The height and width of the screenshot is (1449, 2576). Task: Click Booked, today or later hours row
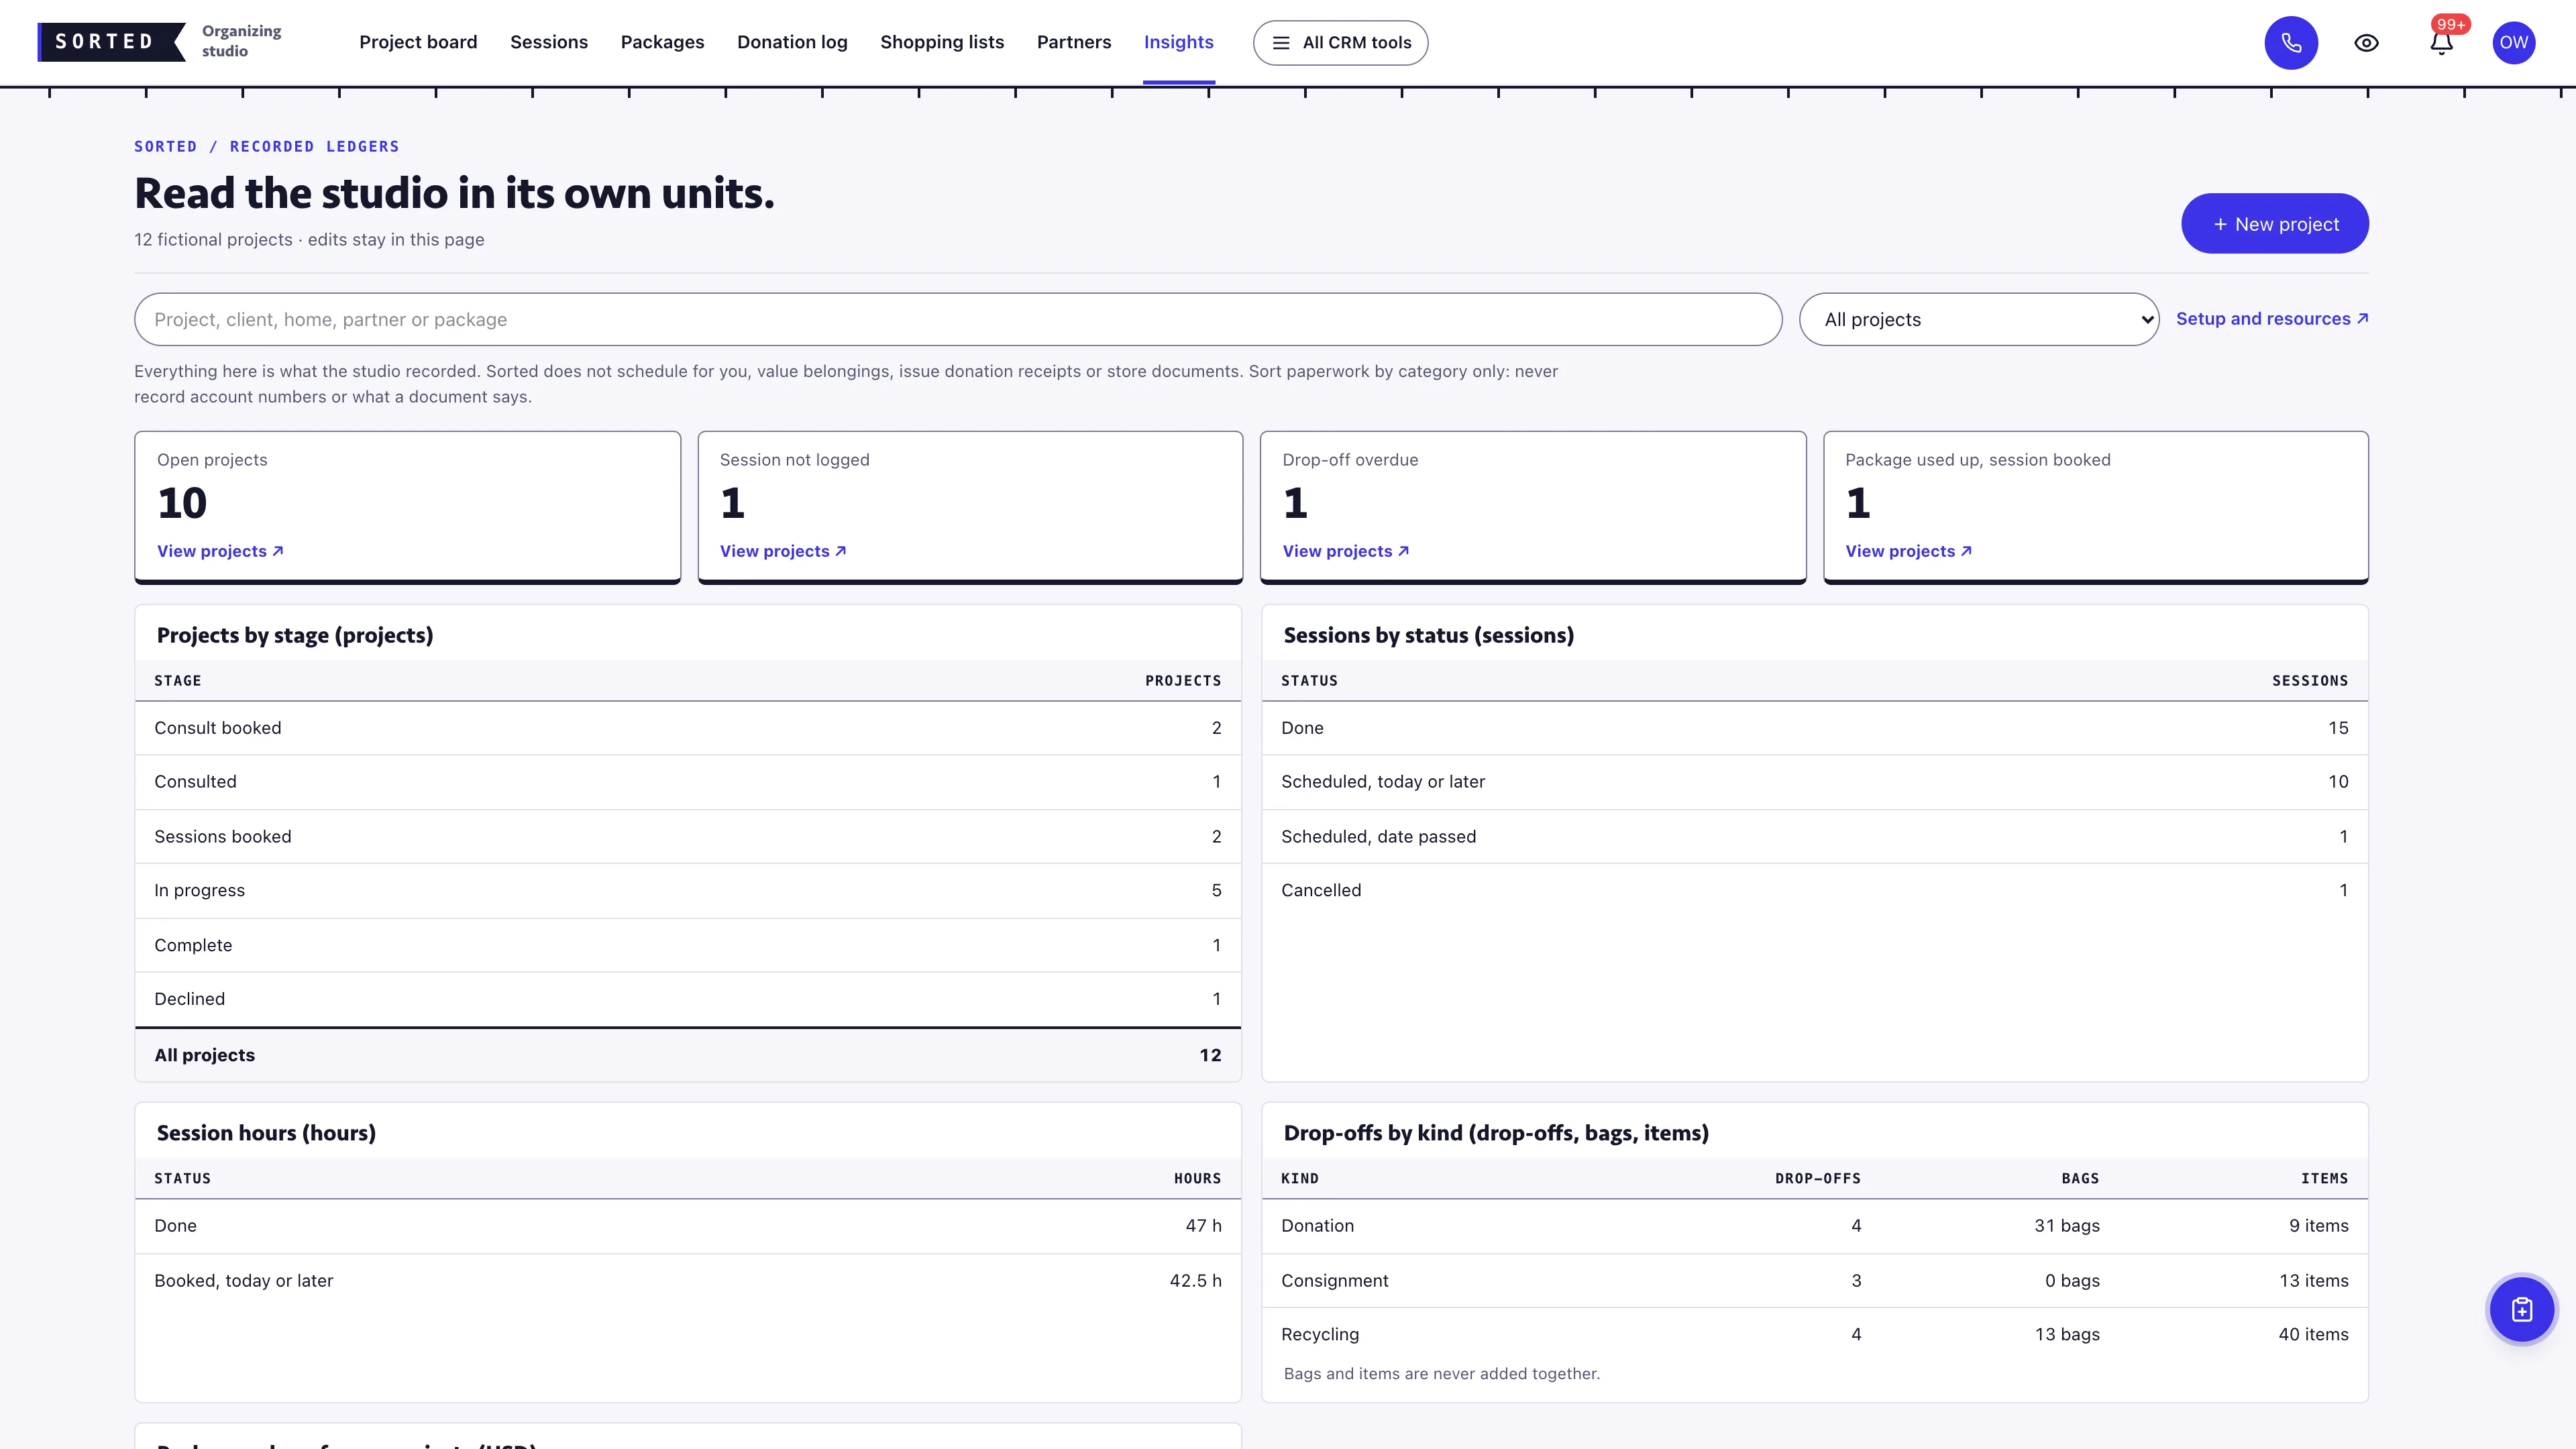click(x=688, y=1281)
